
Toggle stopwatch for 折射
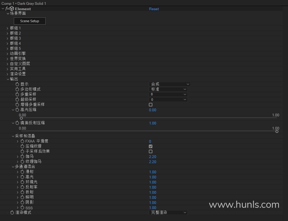pos(22,192)
